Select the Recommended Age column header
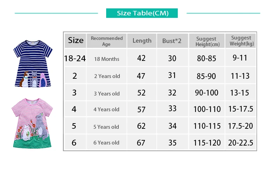278x169 pixels. coord(107,41)
